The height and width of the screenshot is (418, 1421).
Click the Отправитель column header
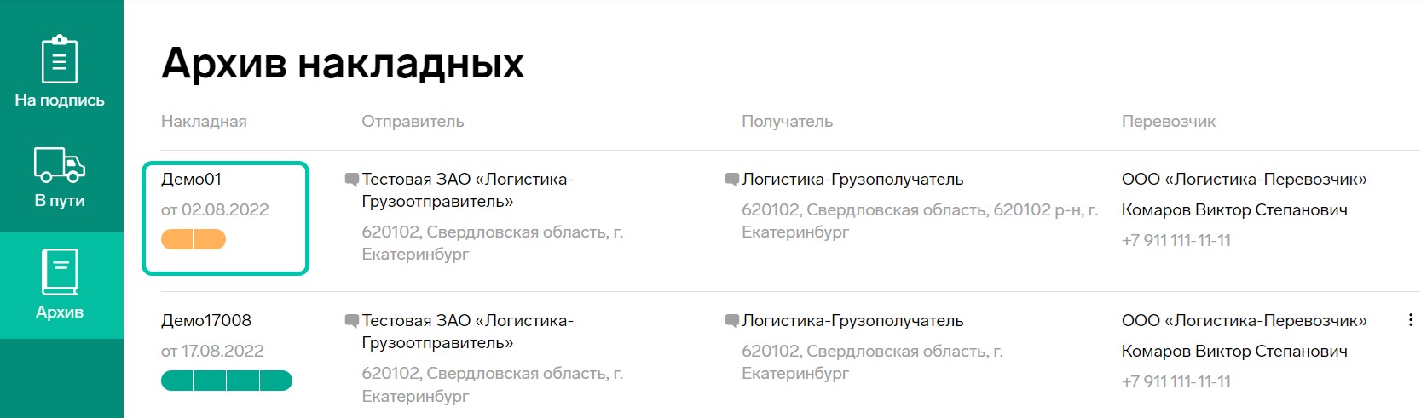tap(413, 121)
